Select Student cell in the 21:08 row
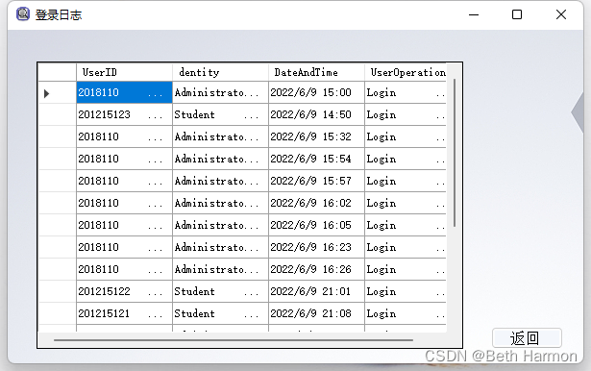 [220, 313]
